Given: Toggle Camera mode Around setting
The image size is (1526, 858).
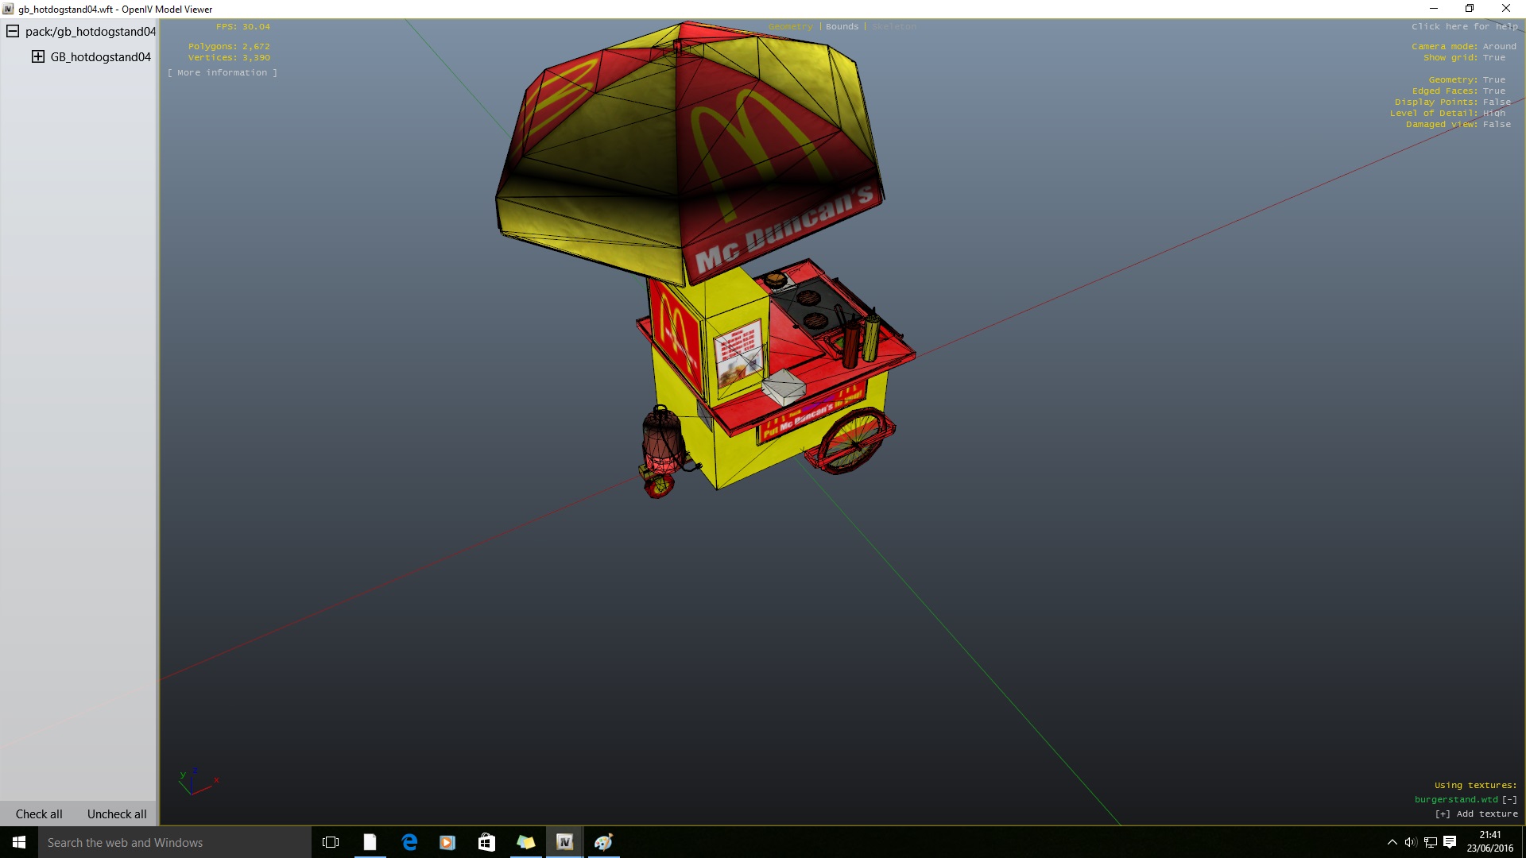Looking at the screenshot, I should coord(1463,47).
